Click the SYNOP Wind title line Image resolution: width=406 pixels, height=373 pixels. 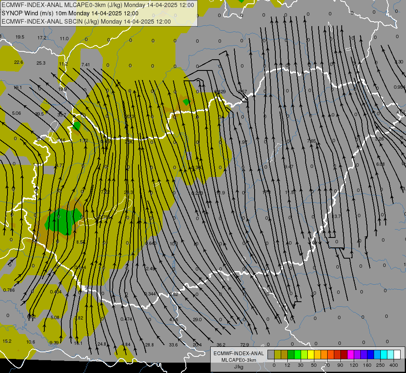[x=70, y=13]
